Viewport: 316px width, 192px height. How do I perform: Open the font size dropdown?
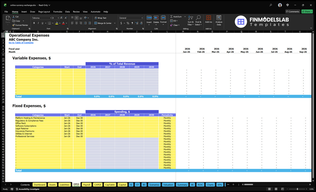(58, 18)
